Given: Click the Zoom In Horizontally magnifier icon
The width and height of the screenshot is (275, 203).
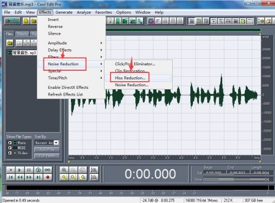Looking at the screenshot, I should click(x=64, y=170).
